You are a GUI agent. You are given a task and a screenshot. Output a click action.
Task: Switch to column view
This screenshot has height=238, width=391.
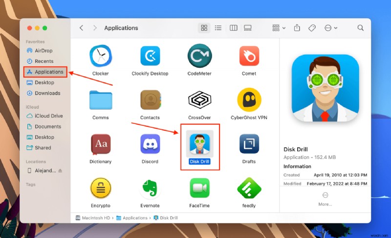[x=234, y=28]
